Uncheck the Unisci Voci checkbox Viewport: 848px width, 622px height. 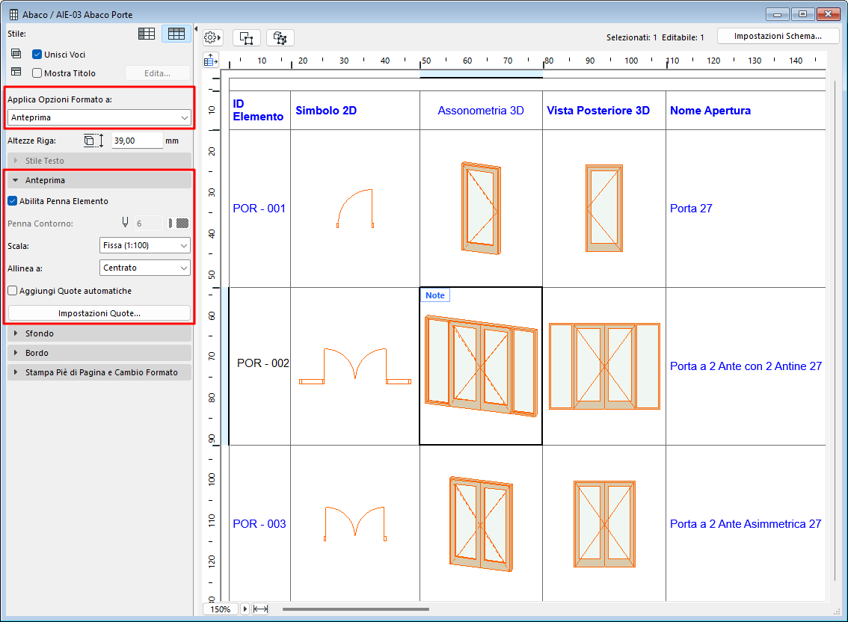click(37, 55)
